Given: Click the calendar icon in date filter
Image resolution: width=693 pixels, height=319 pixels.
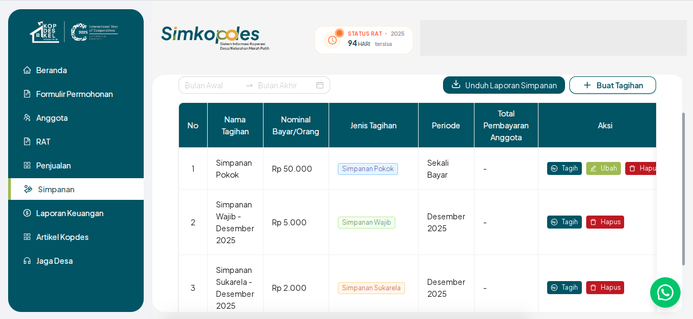Looking at the screenshot, I should [319, 85].
